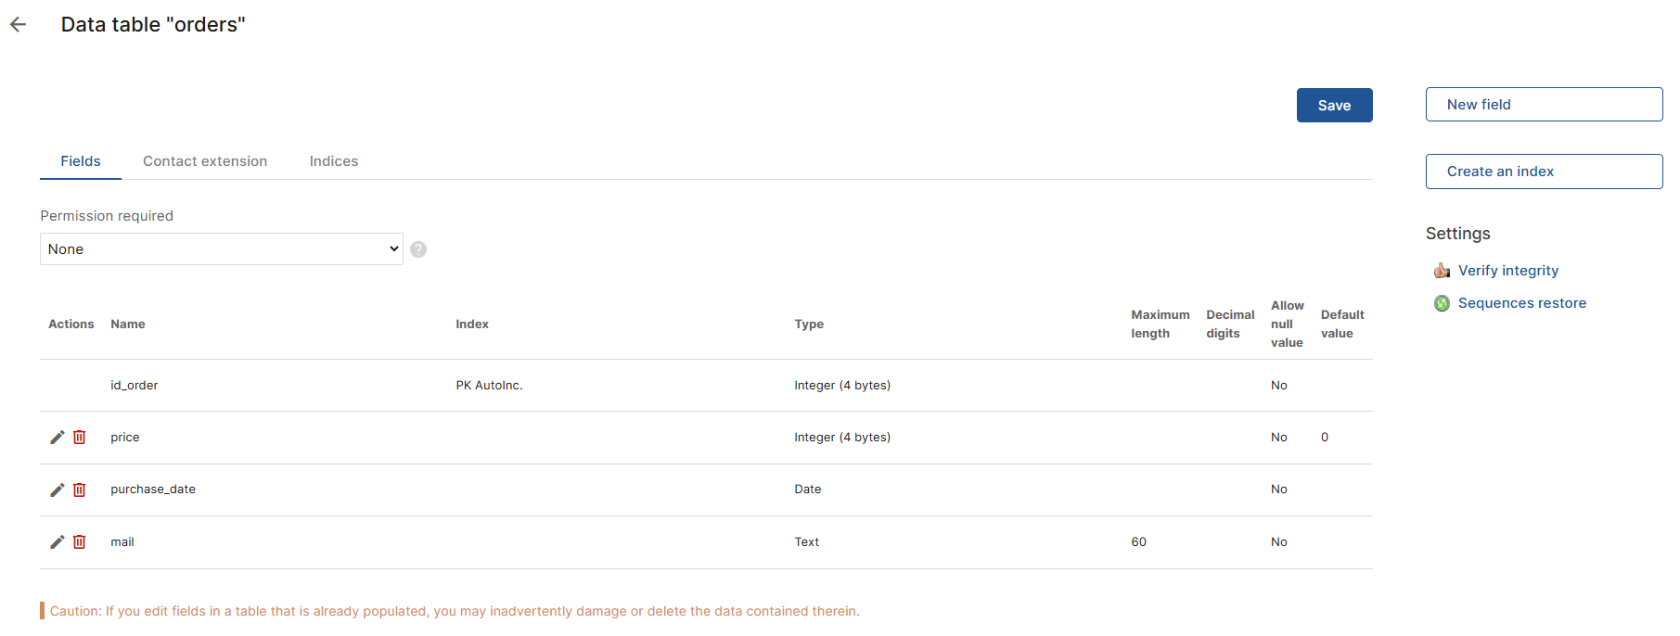Image resolution: width=1680 pixels, height=636 pixels.
Task: Delete the purchase_date field trash icon
Action: tap(80, 490)
